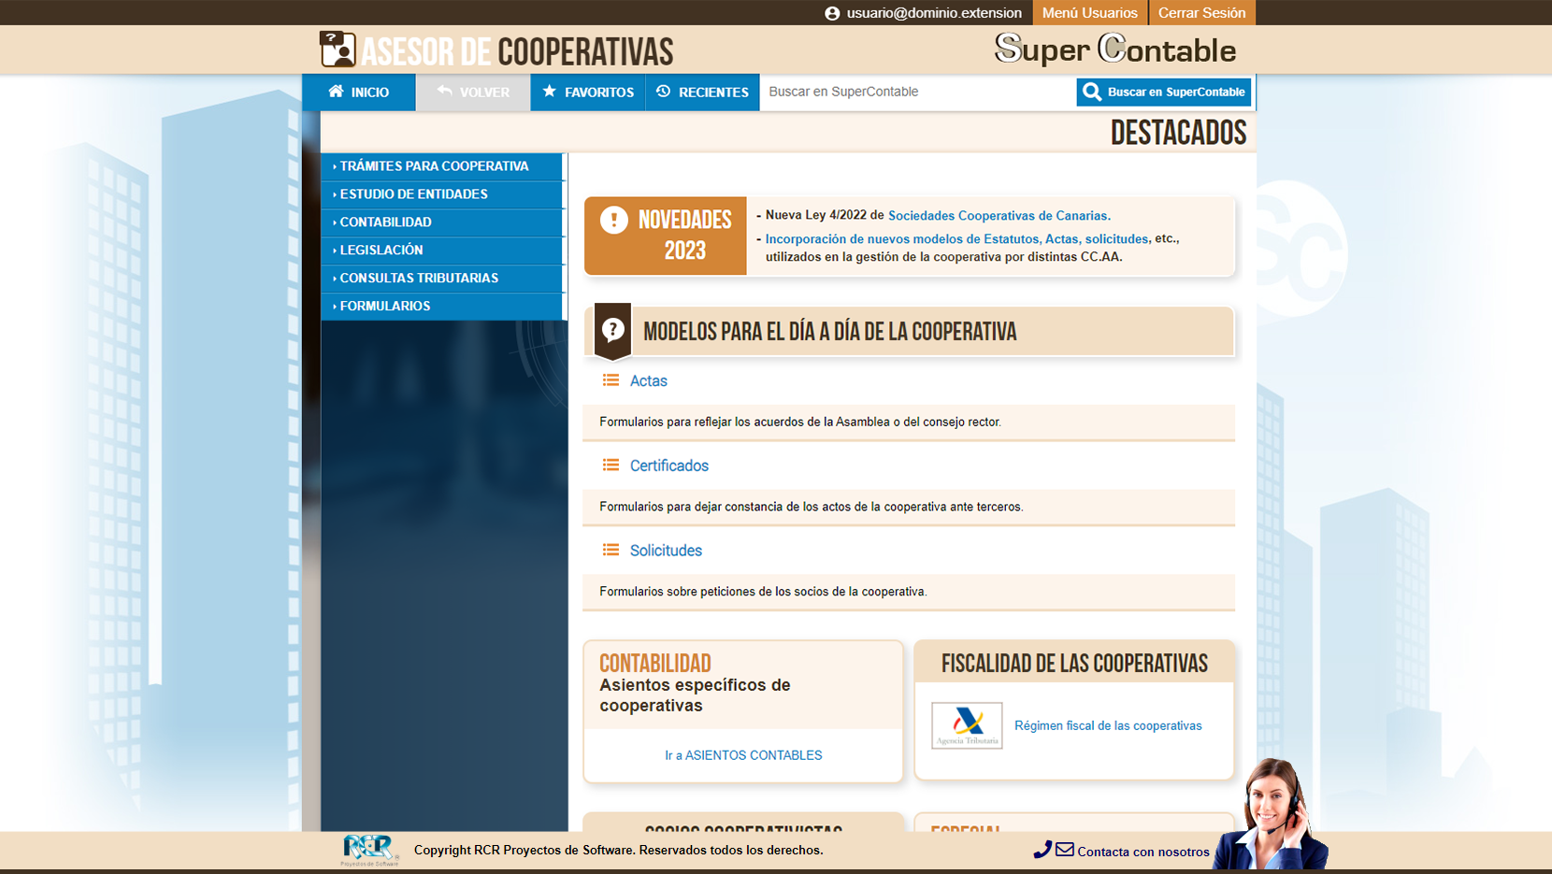Click the Novedades 2023 exclamation icon
This screenshot has width=1552, height=874.
pyautogui.click(x=614, y=221)
